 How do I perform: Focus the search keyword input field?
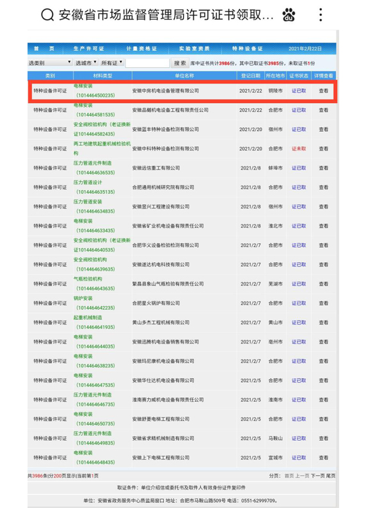148,63
